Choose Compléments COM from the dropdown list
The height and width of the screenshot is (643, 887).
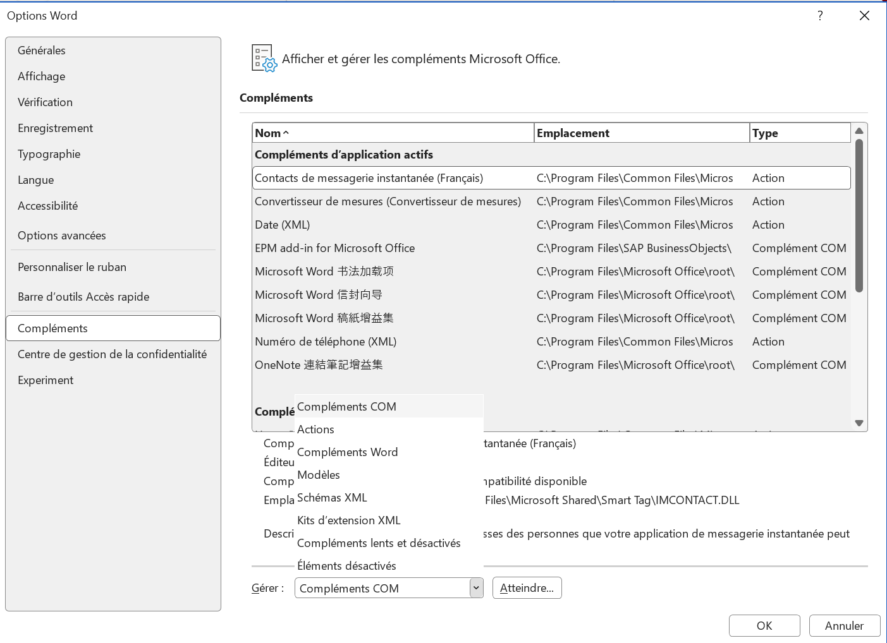pos(389,407)
